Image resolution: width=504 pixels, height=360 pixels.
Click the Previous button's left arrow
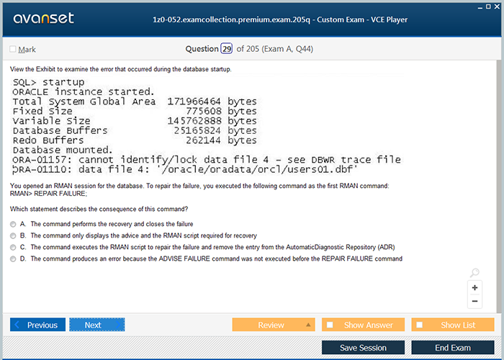click(x=18, y=325)
